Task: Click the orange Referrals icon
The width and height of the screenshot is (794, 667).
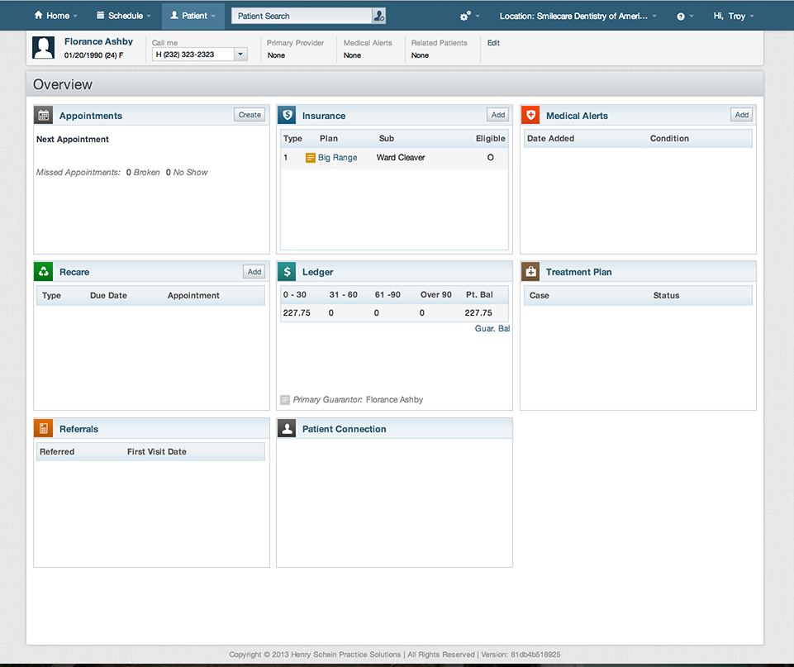Action: coord(44,428)
